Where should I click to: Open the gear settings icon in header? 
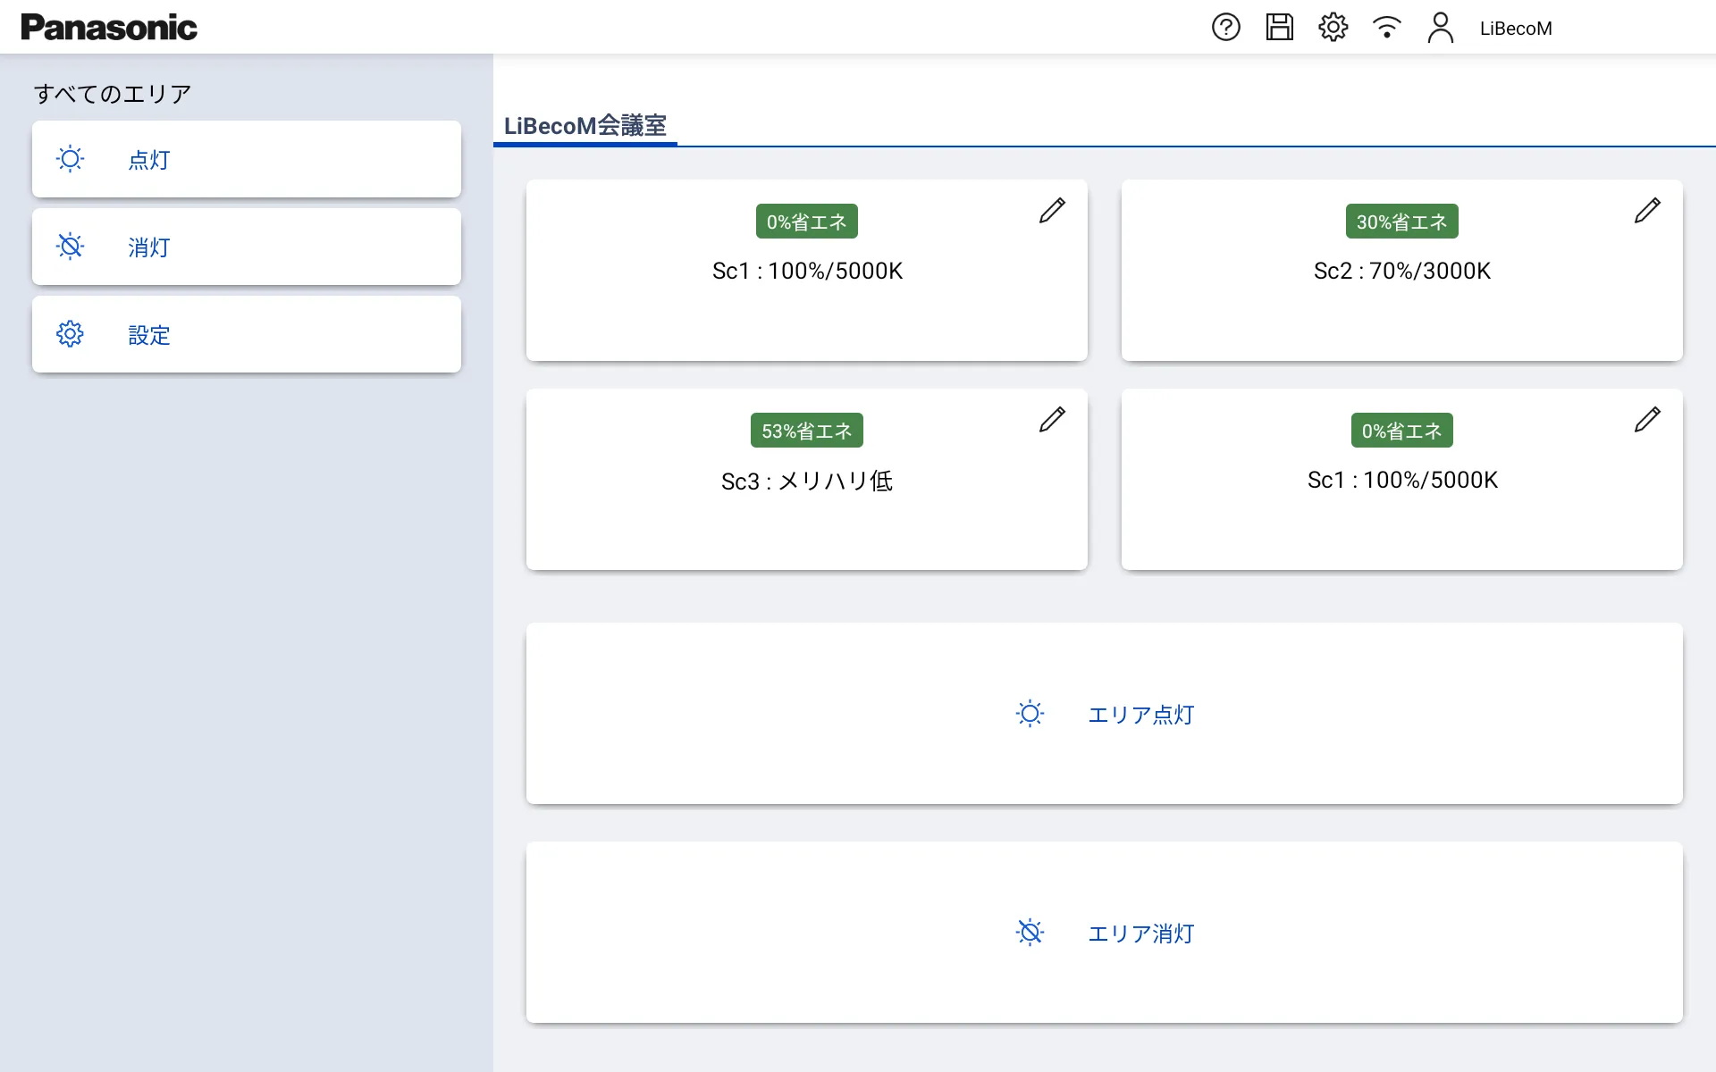coord(1333,27)
